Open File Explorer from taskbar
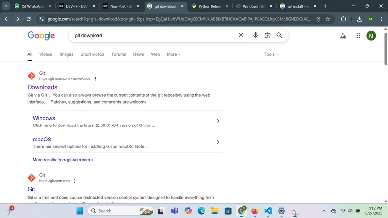This screenshot has width=388, height=218. pyautogui.click(x=214, y=211)
